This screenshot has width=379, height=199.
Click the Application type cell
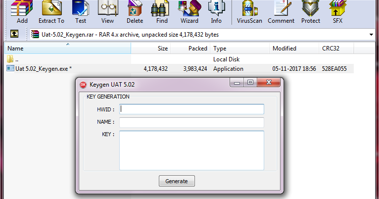tap(228, 69)
